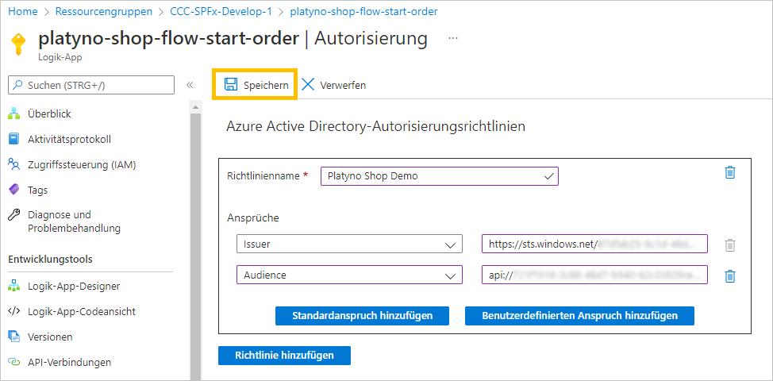The image size is (773, 381).
Task: Click the Speichern save button
Action: point(256,85)
